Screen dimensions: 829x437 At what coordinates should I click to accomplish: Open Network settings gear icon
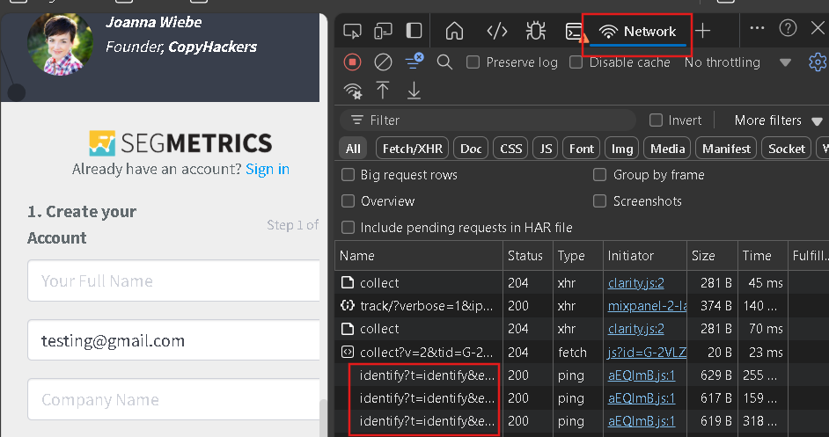[x=818, y=62]
